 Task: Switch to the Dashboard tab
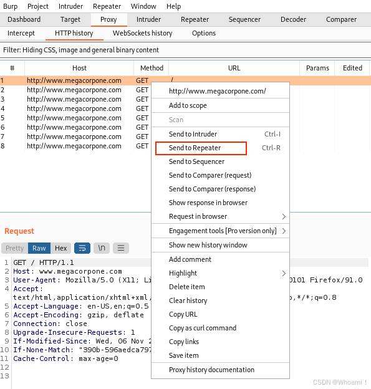24,19
